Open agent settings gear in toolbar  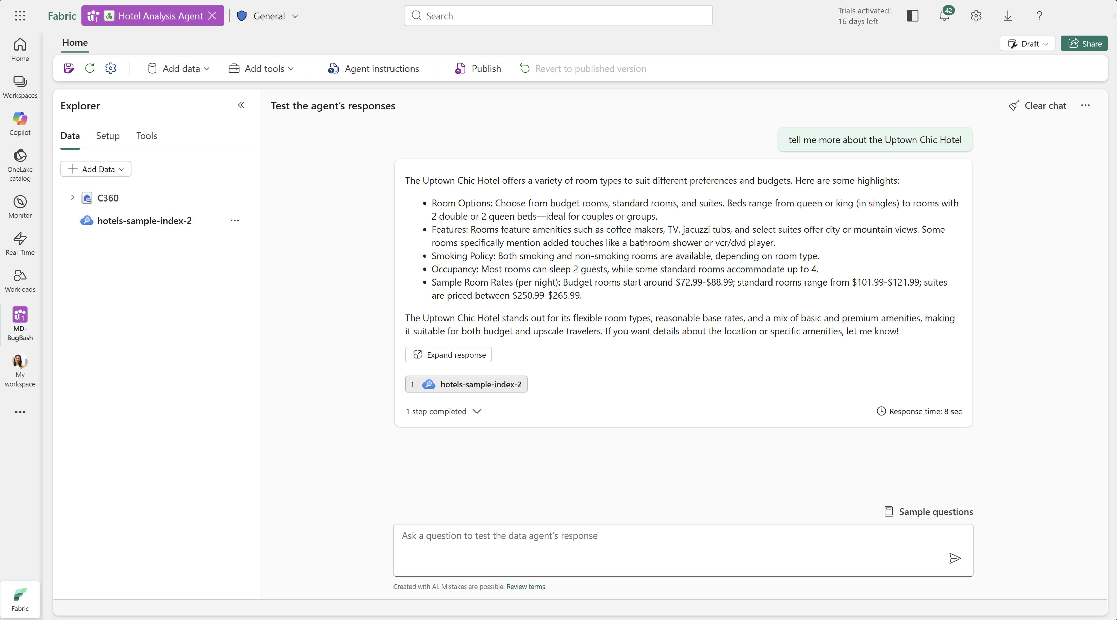[111, 69]
